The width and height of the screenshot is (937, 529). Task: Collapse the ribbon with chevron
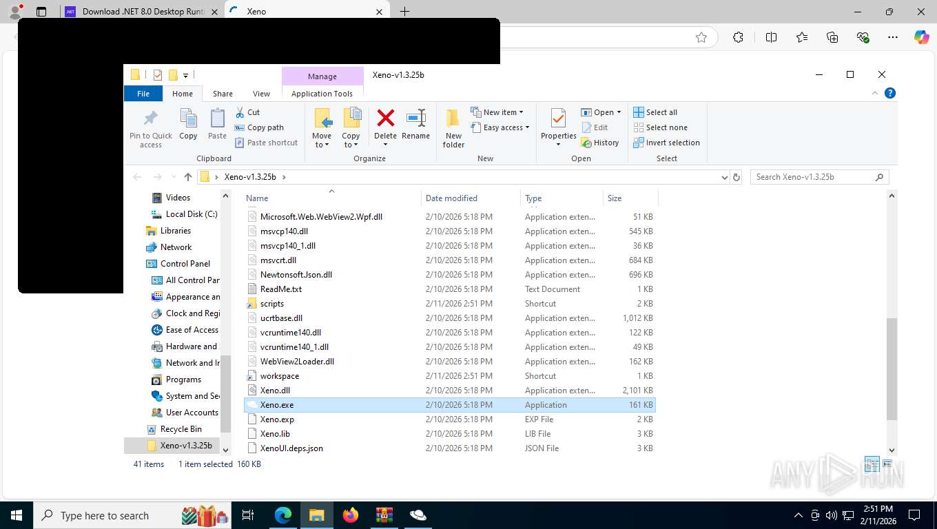(875, 93)
